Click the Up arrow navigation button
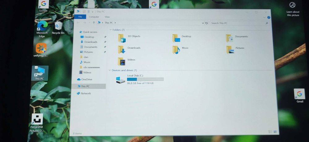This screenshot has height=142, width=309. point(94,23)
